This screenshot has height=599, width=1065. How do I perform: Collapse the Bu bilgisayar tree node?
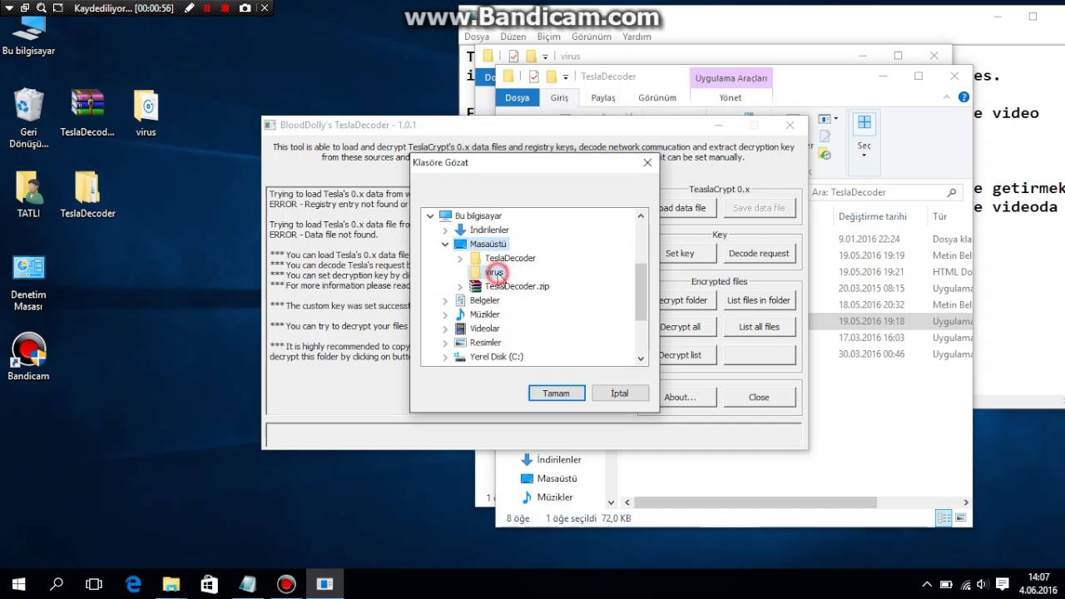[x=430, y=215]
